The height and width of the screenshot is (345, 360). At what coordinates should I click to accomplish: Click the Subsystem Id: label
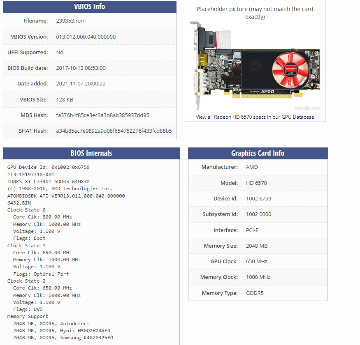coord(220,214)
